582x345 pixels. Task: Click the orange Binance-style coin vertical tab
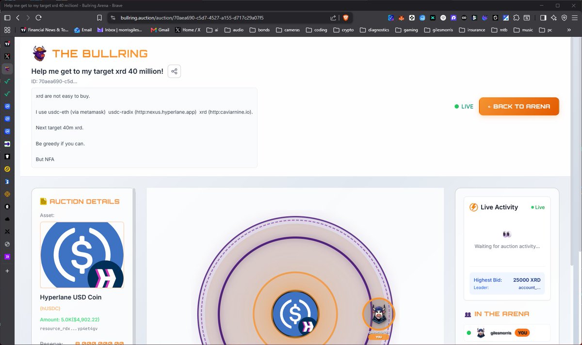click(x=7, y=194)
